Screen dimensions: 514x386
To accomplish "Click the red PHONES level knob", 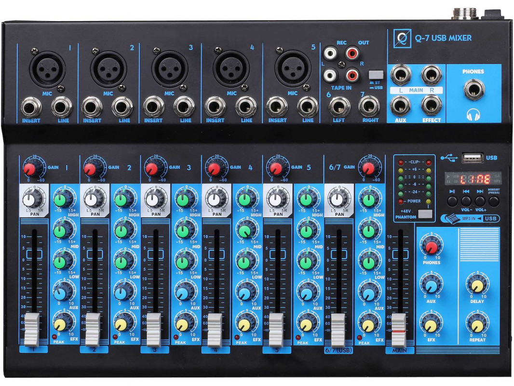I will tap(431, 248).
